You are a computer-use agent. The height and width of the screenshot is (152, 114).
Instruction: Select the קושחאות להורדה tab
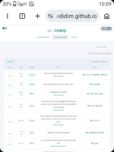pos(60,37)
